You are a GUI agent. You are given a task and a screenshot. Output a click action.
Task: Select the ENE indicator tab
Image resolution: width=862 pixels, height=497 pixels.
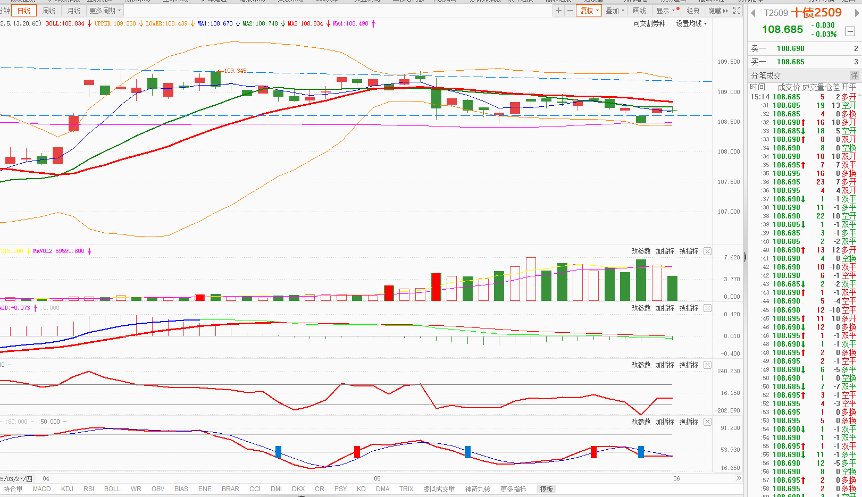tap(205, 489)
